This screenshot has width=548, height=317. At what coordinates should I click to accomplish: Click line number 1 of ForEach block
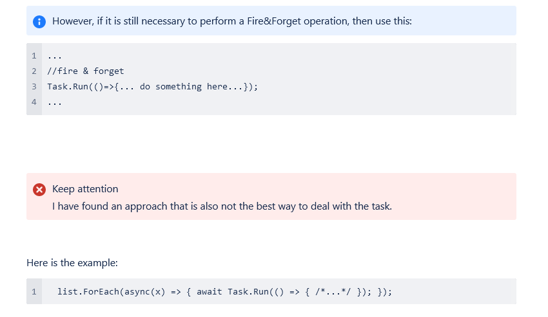click(x=34, y=291)
